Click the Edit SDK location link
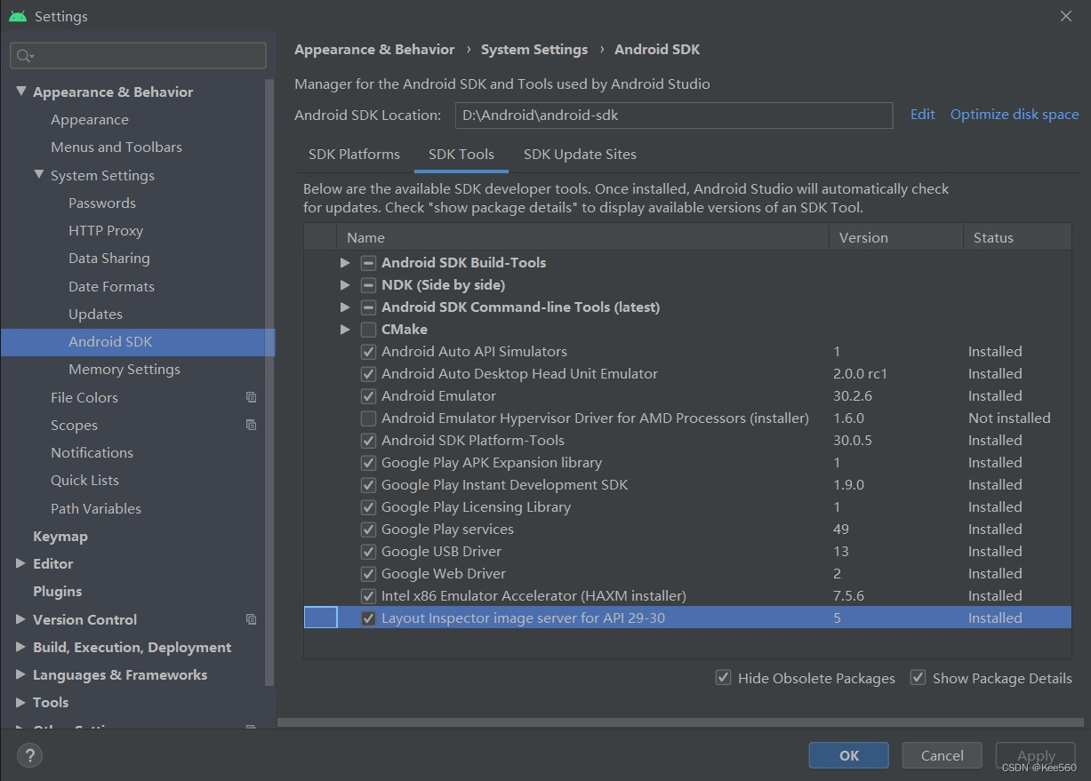1091x781 pixels. tap(922, 115)
